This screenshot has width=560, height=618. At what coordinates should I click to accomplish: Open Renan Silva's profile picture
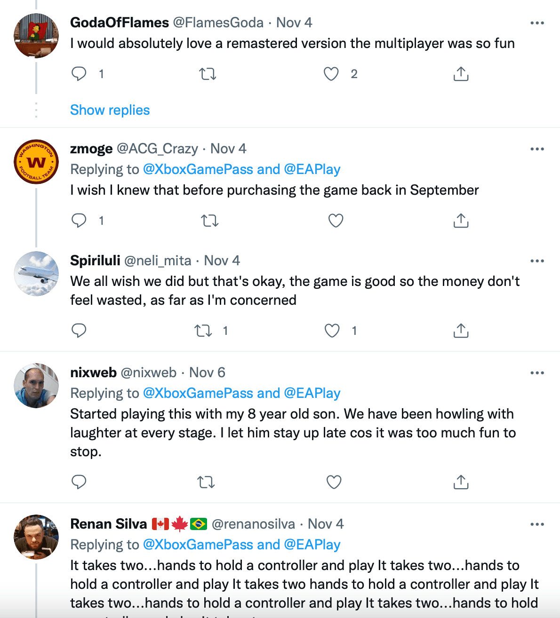click(x=36, y=537)
